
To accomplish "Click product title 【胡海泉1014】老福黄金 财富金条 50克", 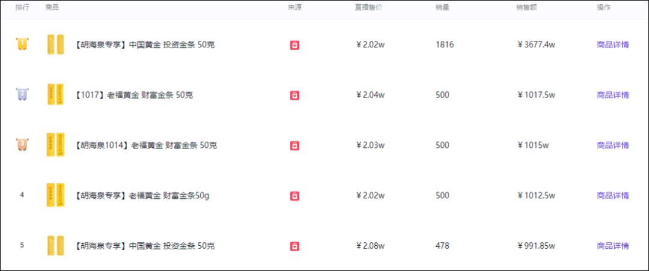I will pyautogui.click(x=146, y=145).
